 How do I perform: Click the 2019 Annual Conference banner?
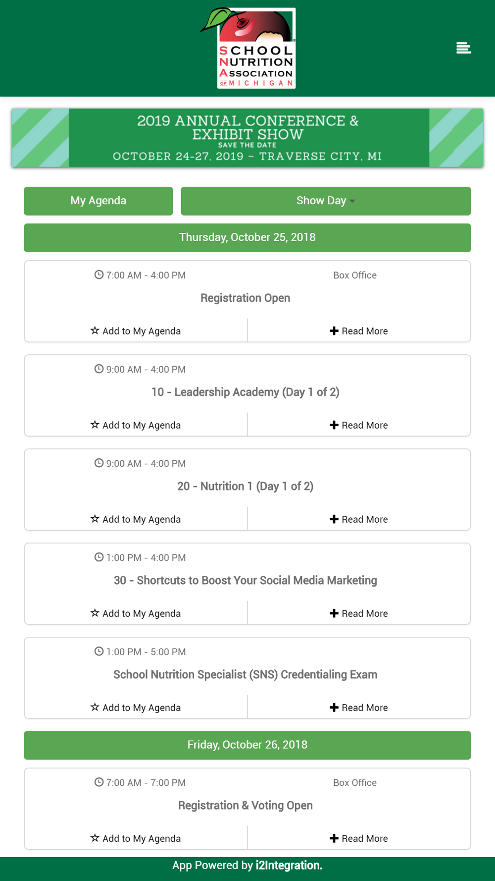click(x=247, y=138)
